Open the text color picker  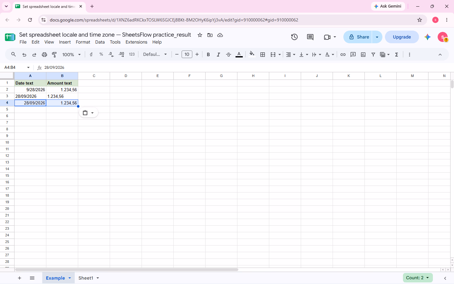(x=239, y=55)
